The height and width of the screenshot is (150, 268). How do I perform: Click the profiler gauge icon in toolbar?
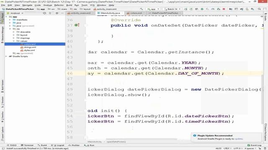[213, 9]
